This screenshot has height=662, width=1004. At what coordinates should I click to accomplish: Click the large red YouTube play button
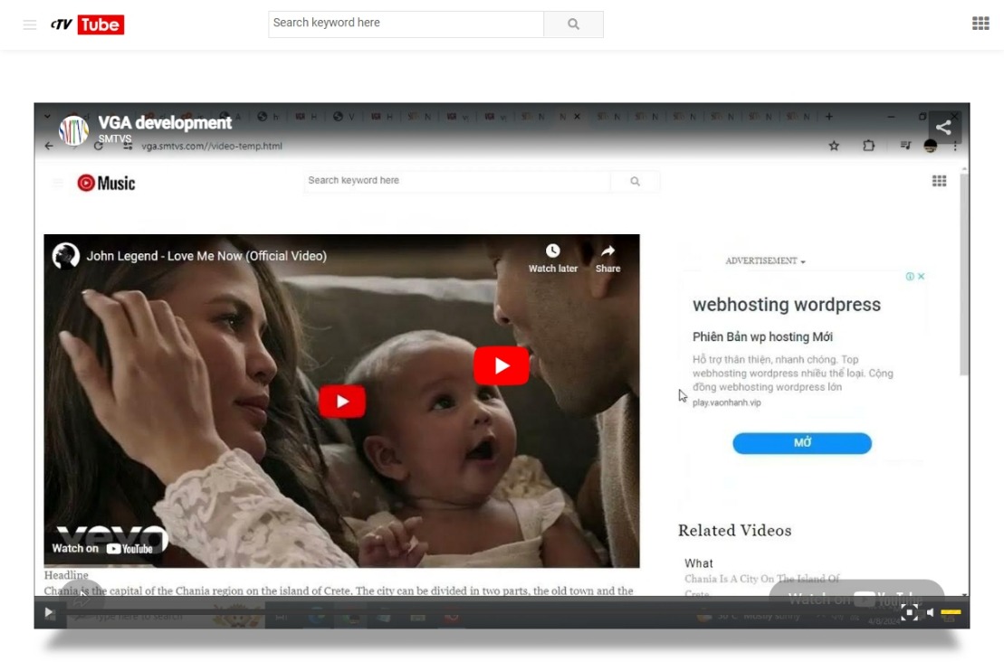pos(501,366)
